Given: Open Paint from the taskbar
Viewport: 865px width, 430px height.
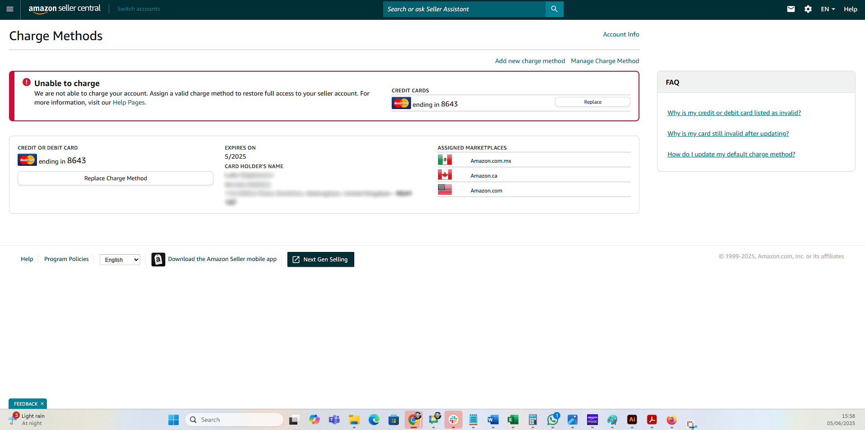Looking at the screenshot, I should point(612,420).
